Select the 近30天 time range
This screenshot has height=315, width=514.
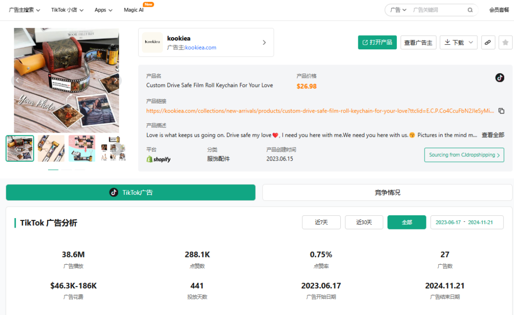point(364,222)
